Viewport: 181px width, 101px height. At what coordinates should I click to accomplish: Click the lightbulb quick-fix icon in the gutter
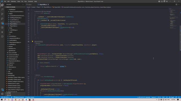[x=33, y=42]
